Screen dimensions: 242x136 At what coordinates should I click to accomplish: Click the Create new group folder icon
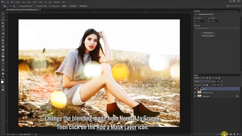click(231, 134)
